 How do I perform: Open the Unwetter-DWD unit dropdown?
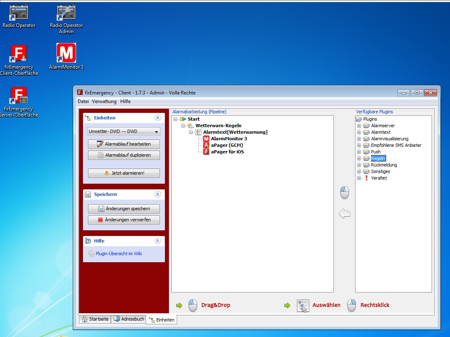124,132
